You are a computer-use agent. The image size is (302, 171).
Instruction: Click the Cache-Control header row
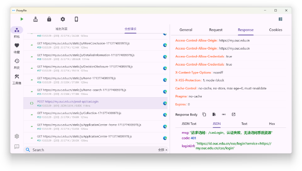click(221, 88)
